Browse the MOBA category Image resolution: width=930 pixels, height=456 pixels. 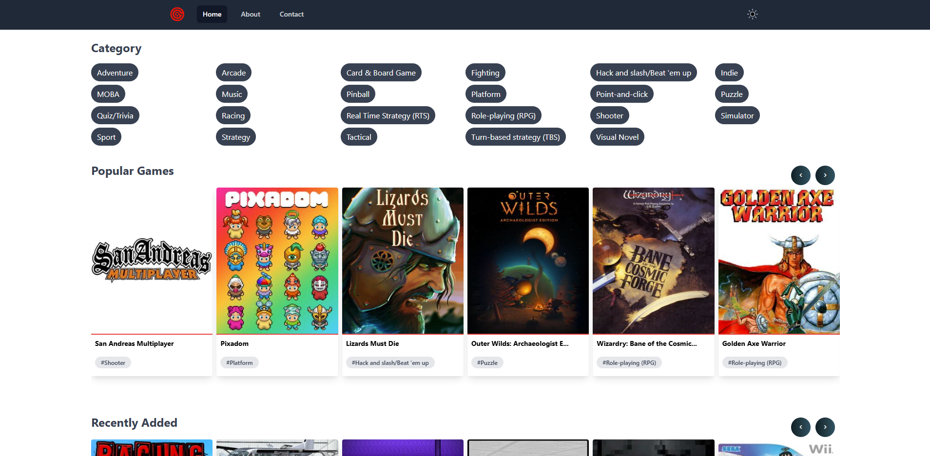108,94
